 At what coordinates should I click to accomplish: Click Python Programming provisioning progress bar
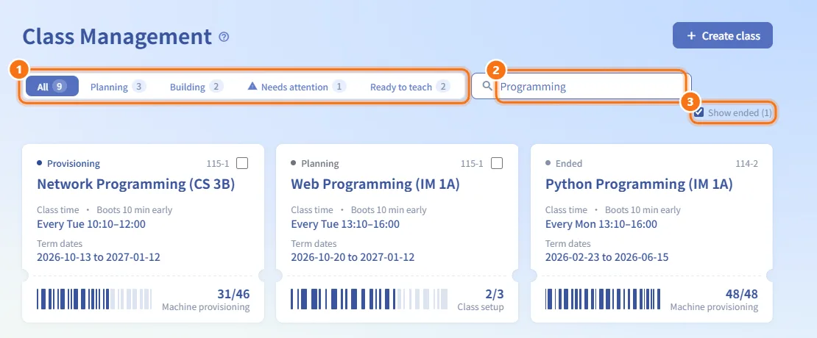coord(603,299)
